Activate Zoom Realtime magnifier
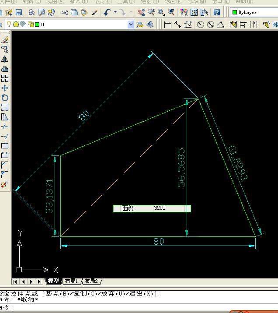Image resolution: width=278 pixels, height=313 pixels. pyautogui.click(x=151, y=12)
